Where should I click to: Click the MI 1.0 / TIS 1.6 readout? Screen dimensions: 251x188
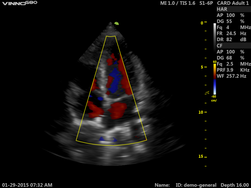178,3
